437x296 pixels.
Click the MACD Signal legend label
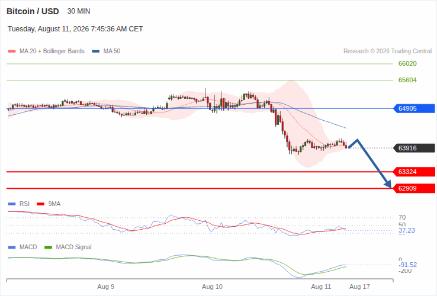(73, 247)
